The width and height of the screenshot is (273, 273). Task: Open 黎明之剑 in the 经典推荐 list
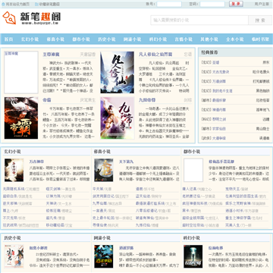[x=219, y=119]
